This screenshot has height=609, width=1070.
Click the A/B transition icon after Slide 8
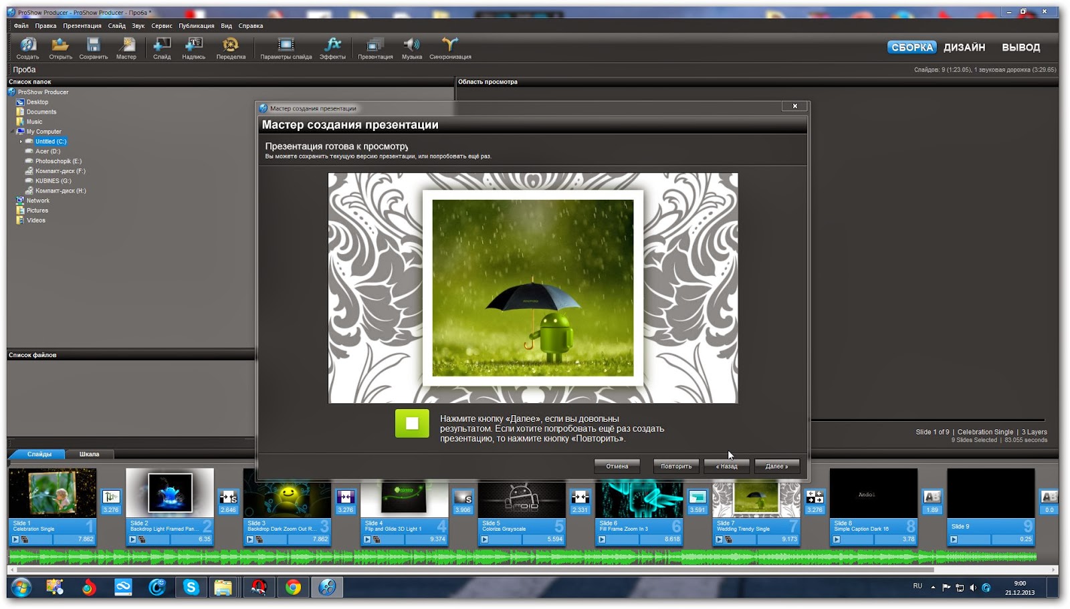(932, 497)
